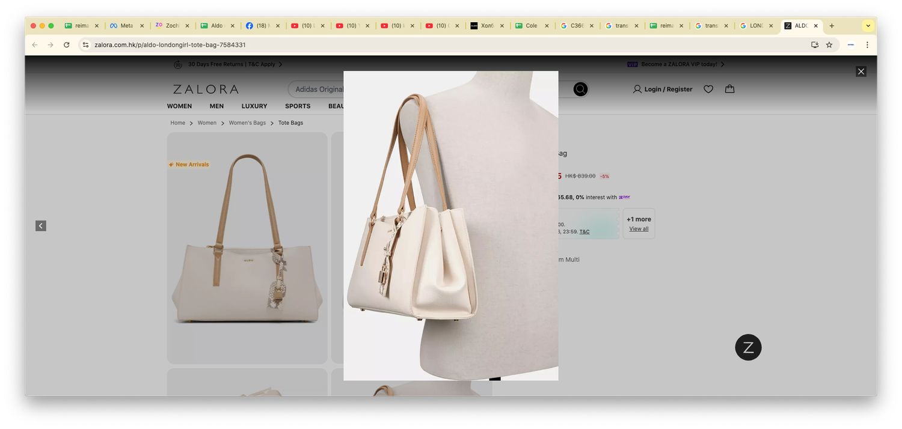Open the Chrome profile button
The width and height of the screenshot is (902, 429).
(x=851, y=44)
